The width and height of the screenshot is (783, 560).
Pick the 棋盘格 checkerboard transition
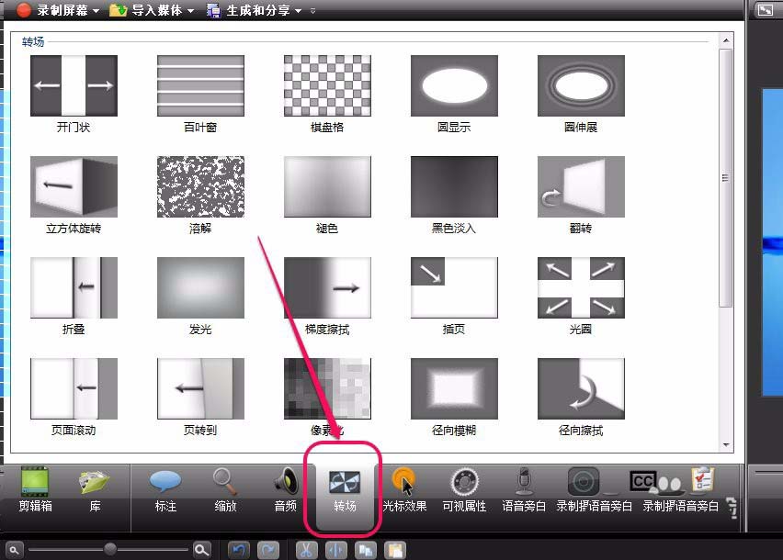[327, 85]
